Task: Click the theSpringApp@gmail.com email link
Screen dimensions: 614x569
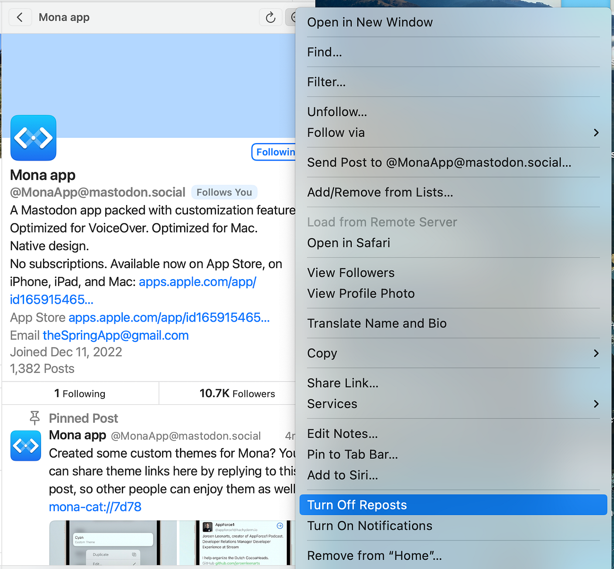Action: point(116,336)
